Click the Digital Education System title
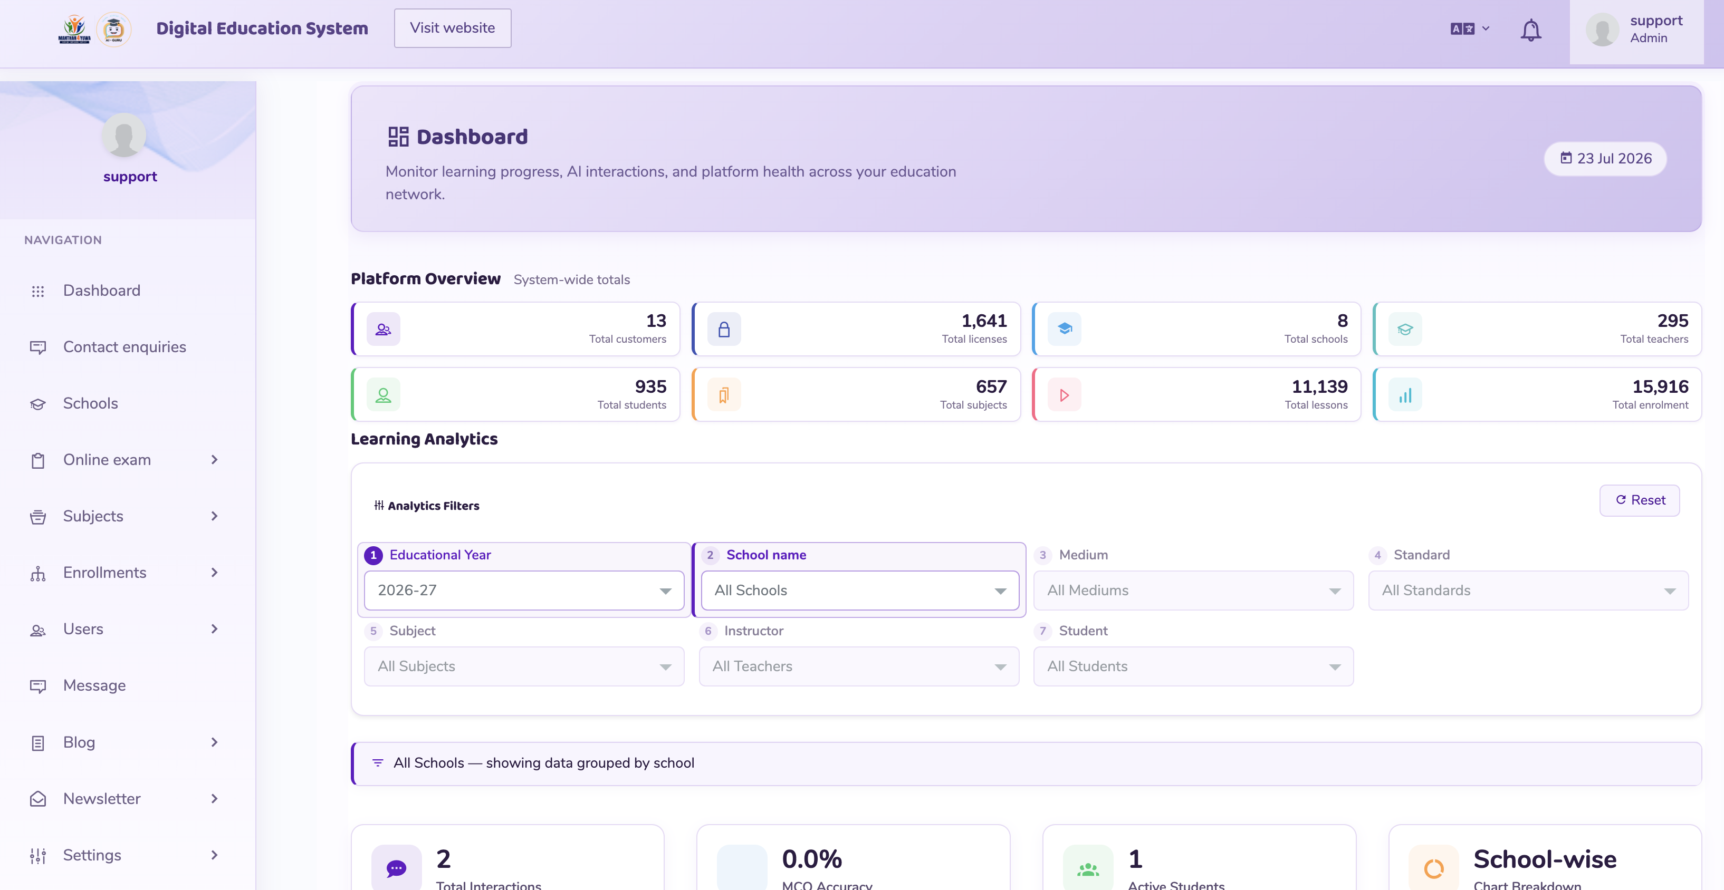The height and width of the screenshot is (890, 1724). tap(262, 28)
